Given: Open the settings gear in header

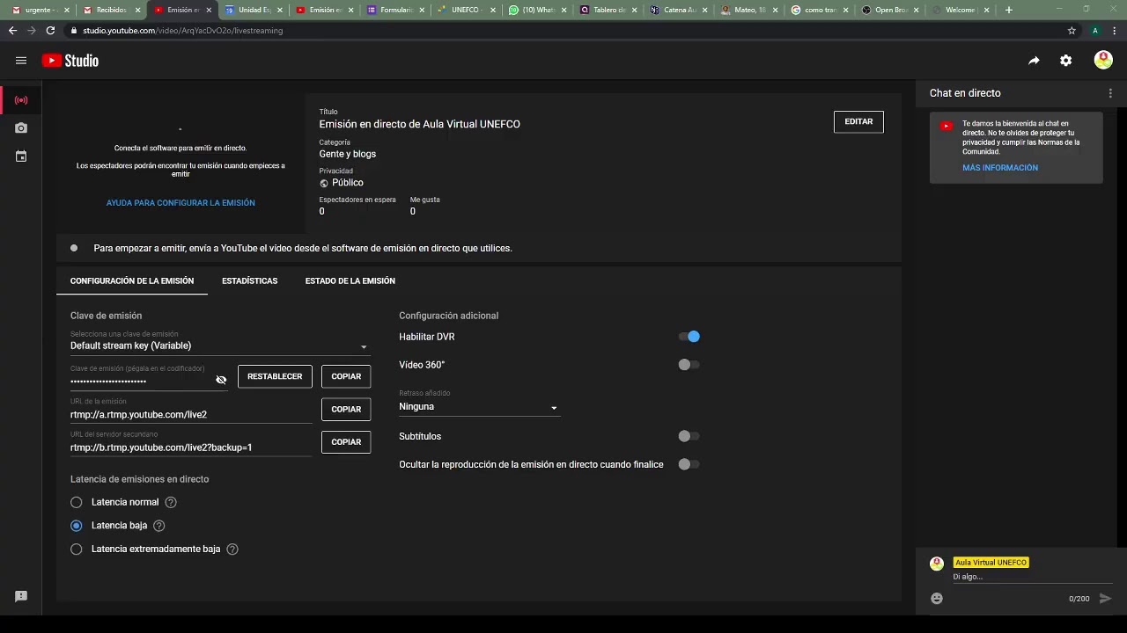Looking at the screenshot, I should click(1066, 61).
